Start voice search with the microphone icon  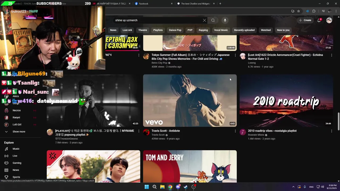point(225,20)
